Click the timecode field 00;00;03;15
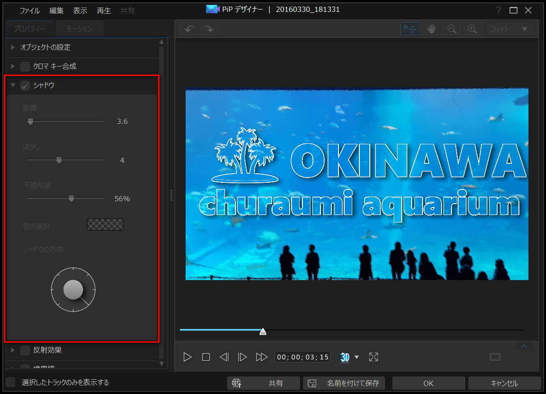546x394 pixels. tap(302, 357)
